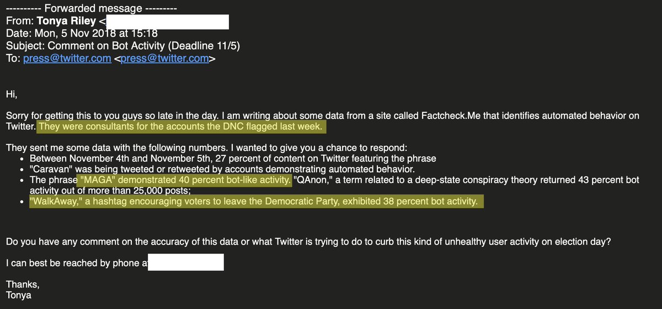Click the redacted sender email box
The image size is (662, 309).
click(x=167, y=22)
